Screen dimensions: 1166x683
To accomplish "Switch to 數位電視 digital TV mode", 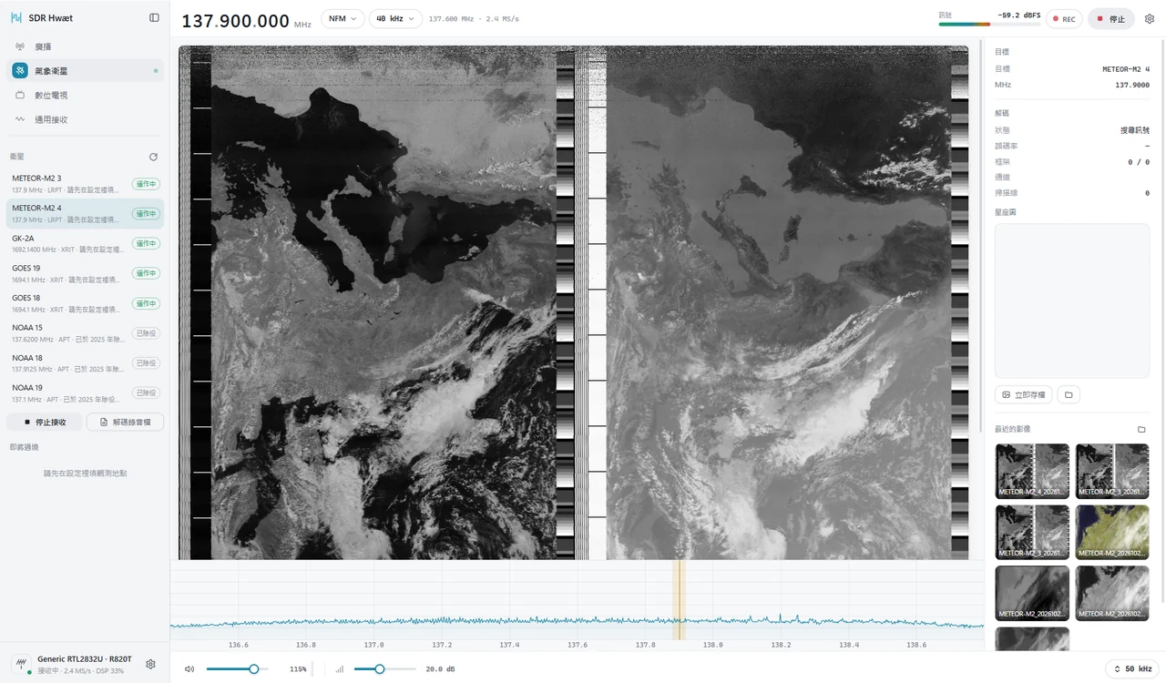I will (85, 95).
